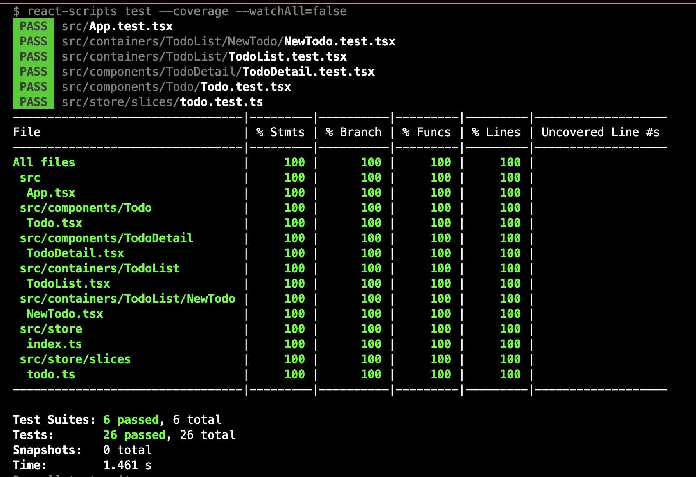Select the src directory row label

[x=30, y=178]
